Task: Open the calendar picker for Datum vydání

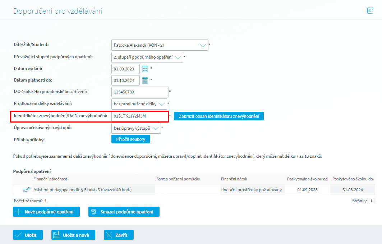Action: coord(145,69)
